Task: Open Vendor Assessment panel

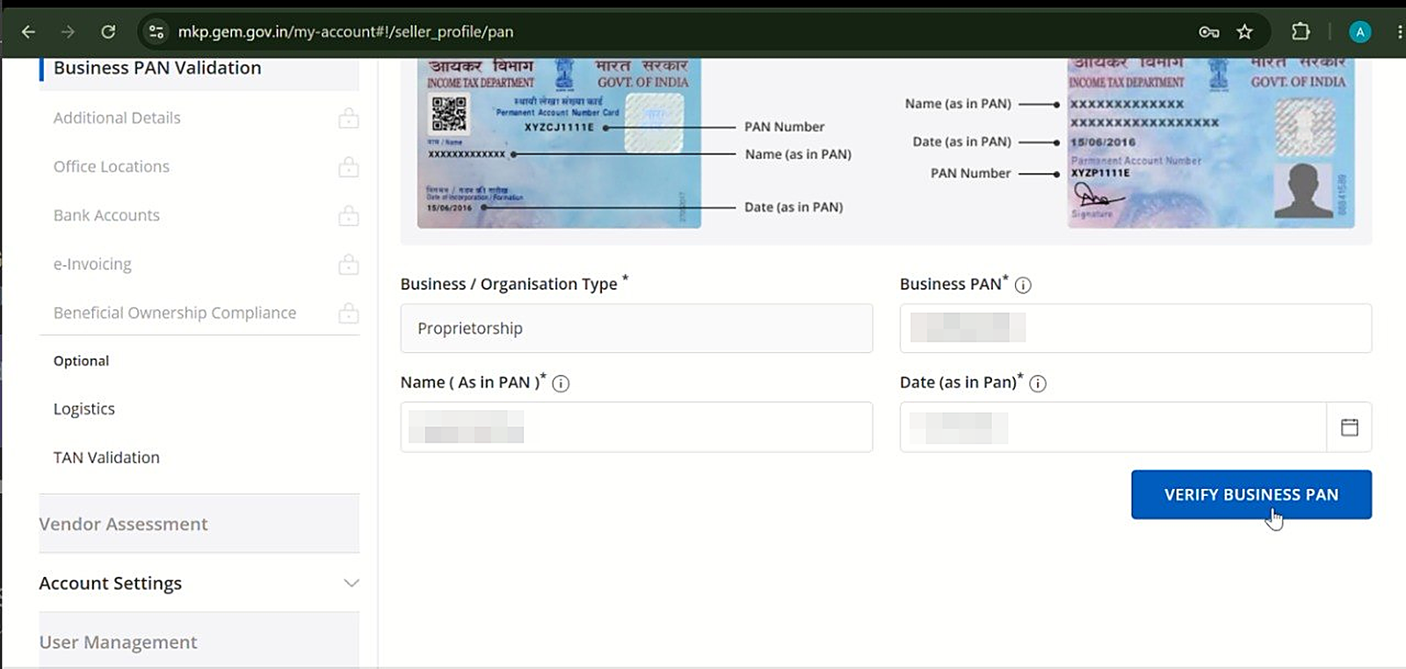Action: pos(199,523)
